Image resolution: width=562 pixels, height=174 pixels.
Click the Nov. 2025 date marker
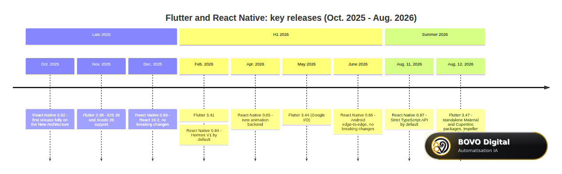coord(101,66)
